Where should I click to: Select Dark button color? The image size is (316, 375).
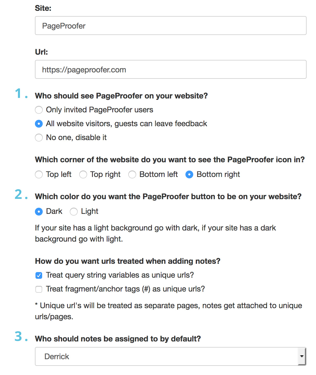pos(39,212)
